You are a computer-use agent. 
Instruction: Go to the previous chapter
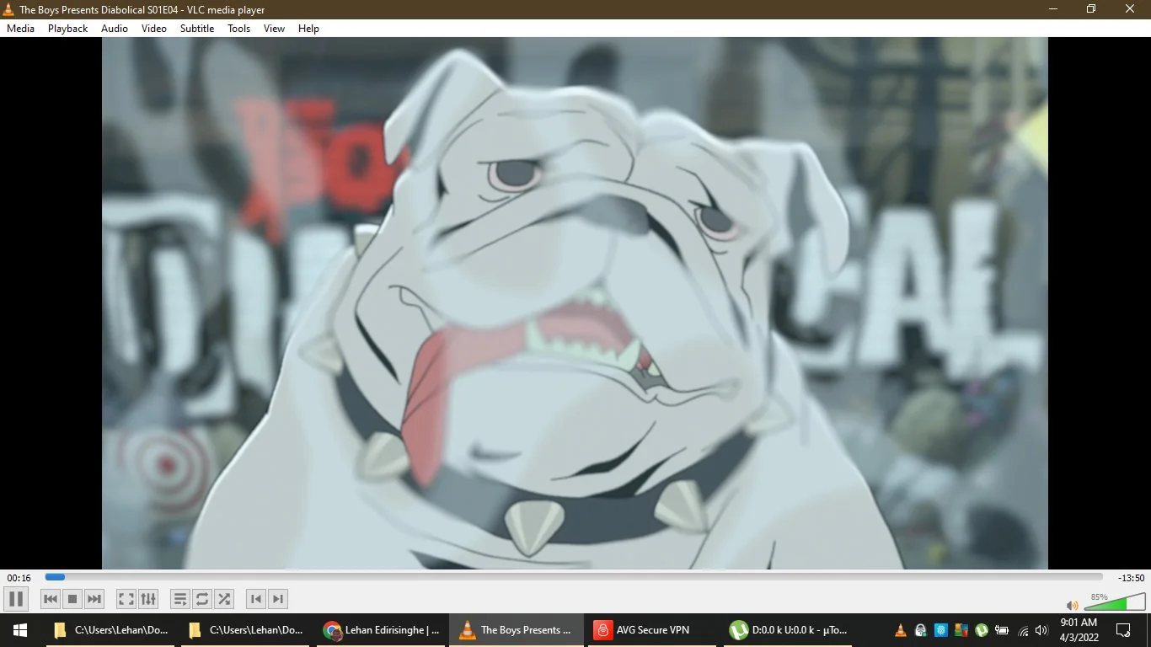coord(256,599)
